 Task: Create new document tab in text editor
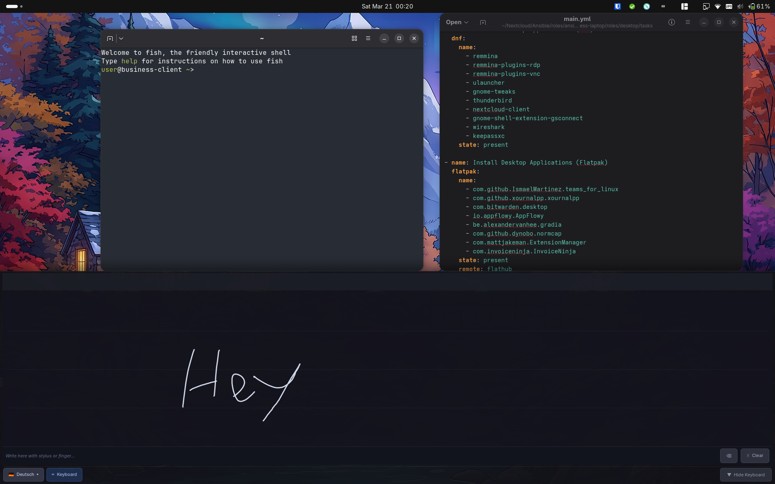(x=483, y=22)
